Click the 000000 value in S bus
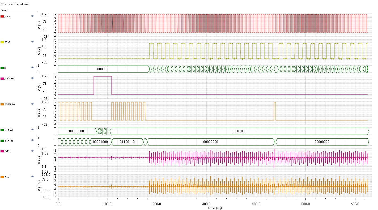Image resolution: width=378 pixels, height=210 pixels. [x=103, y=69]
